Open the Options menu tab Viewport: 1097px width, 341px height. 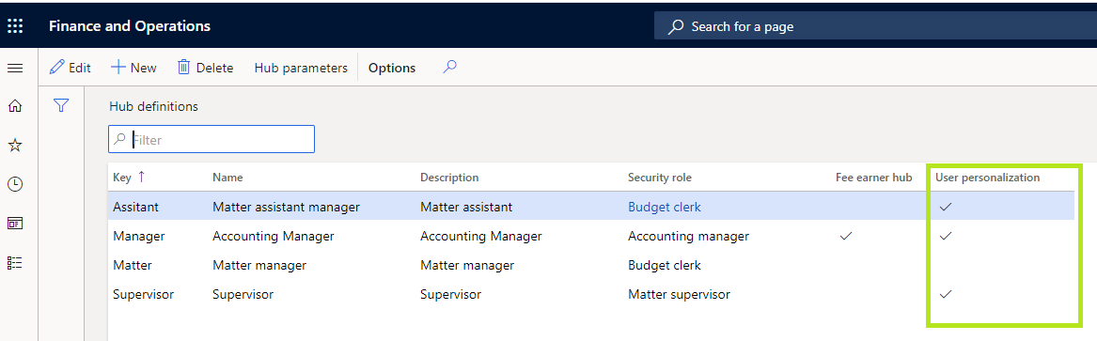tap(392, 68)
